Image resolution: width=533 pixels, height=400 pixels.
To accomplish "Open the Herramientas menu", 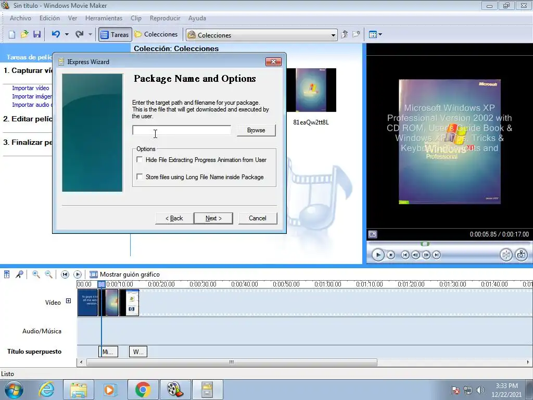I will [x=104, y=18].
